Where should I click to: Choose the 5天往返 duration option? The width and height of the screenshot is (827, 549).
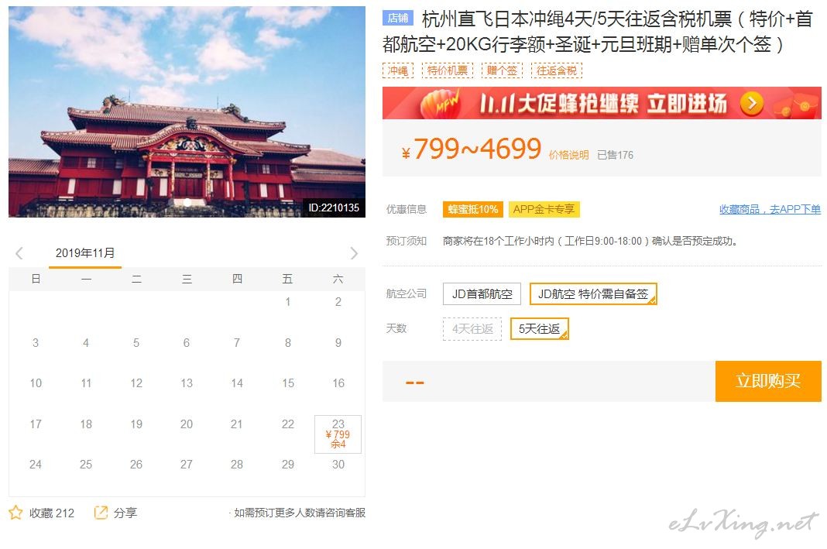coord(539,329)
